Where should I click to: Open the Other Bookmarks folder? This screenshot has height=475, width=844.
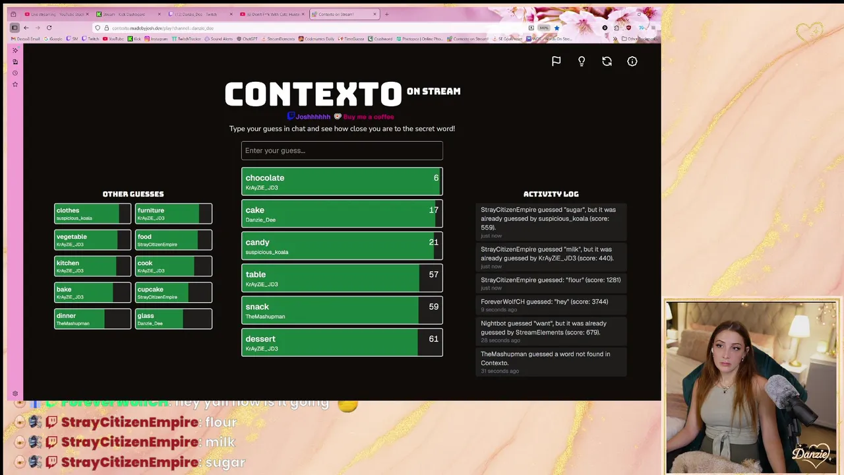point(640,38)
